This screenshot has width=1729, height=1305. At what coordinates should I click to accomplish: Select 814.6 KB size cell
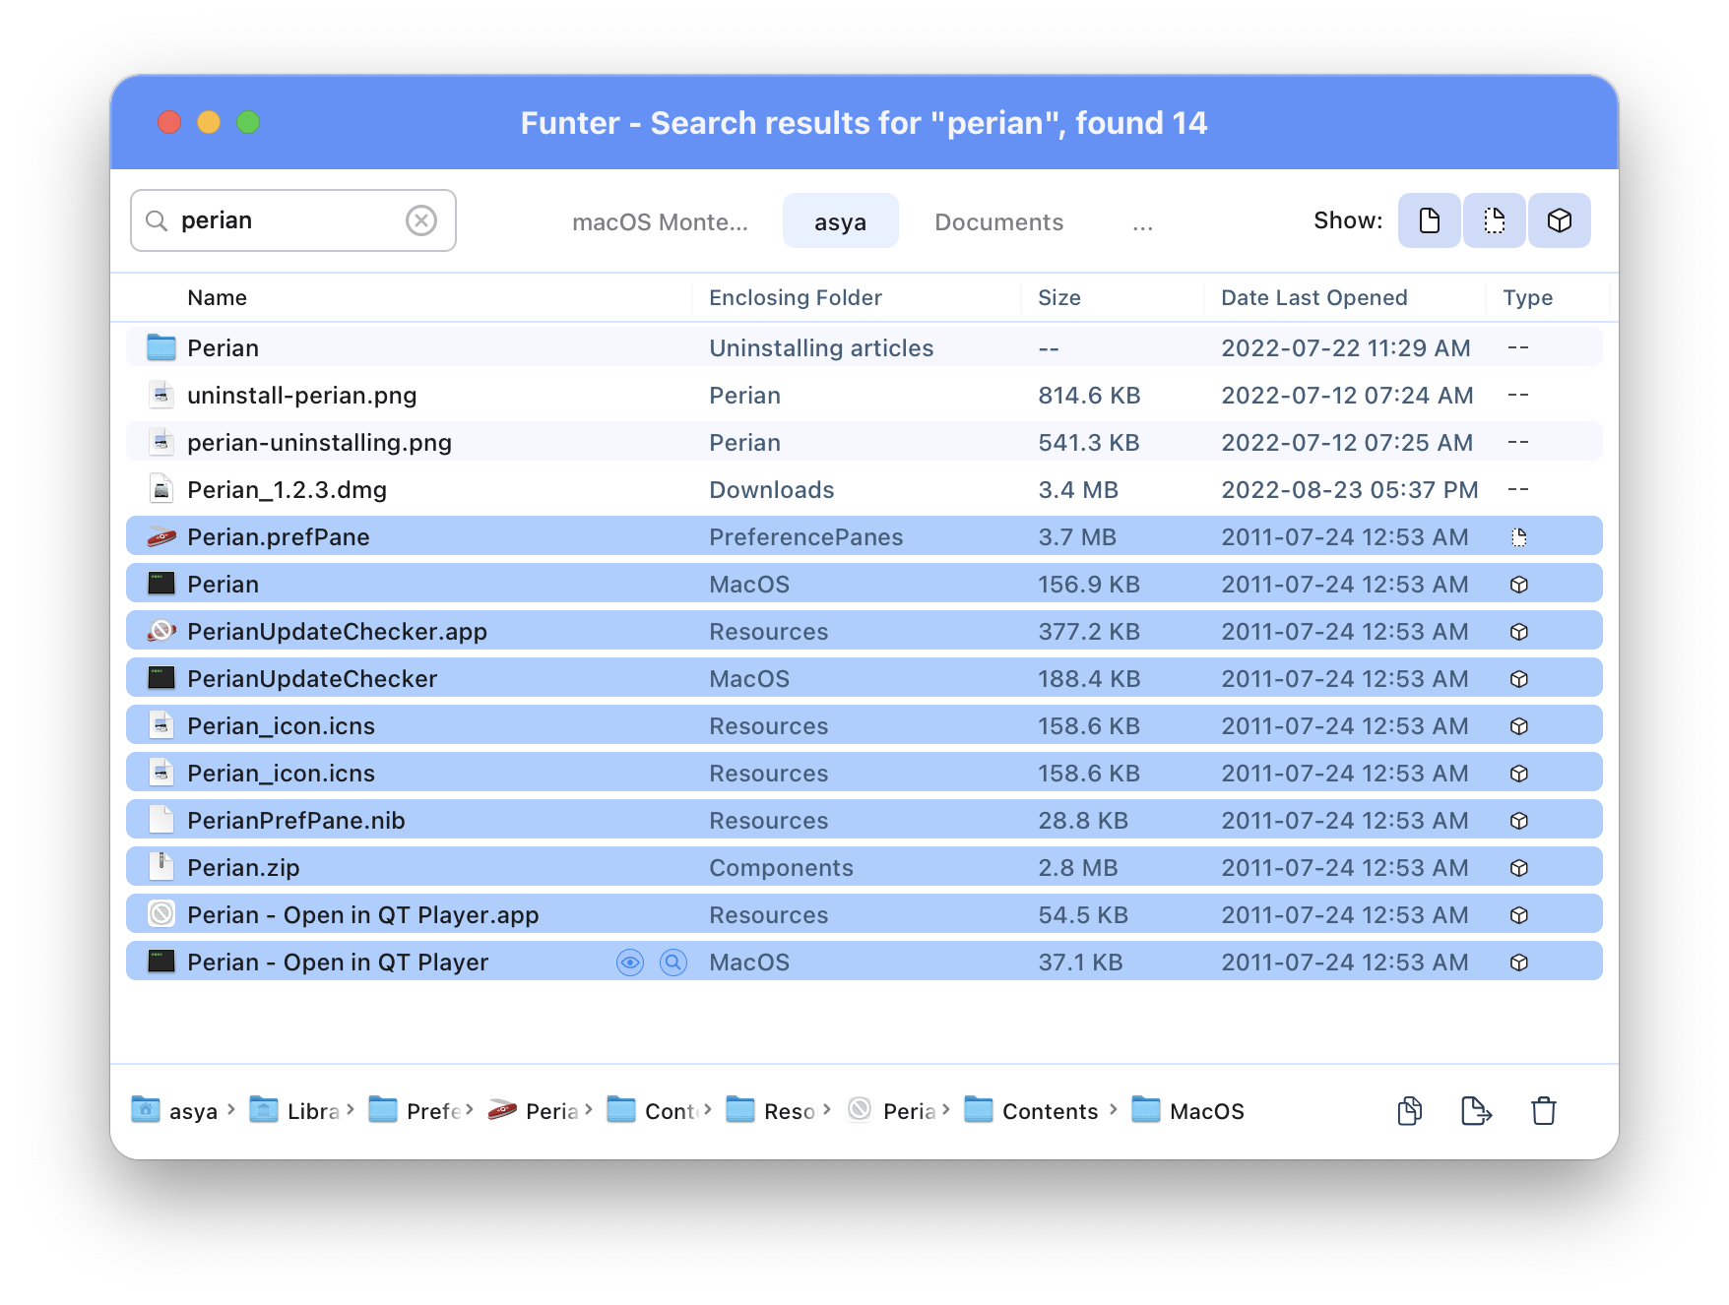tap(1089, 395)
